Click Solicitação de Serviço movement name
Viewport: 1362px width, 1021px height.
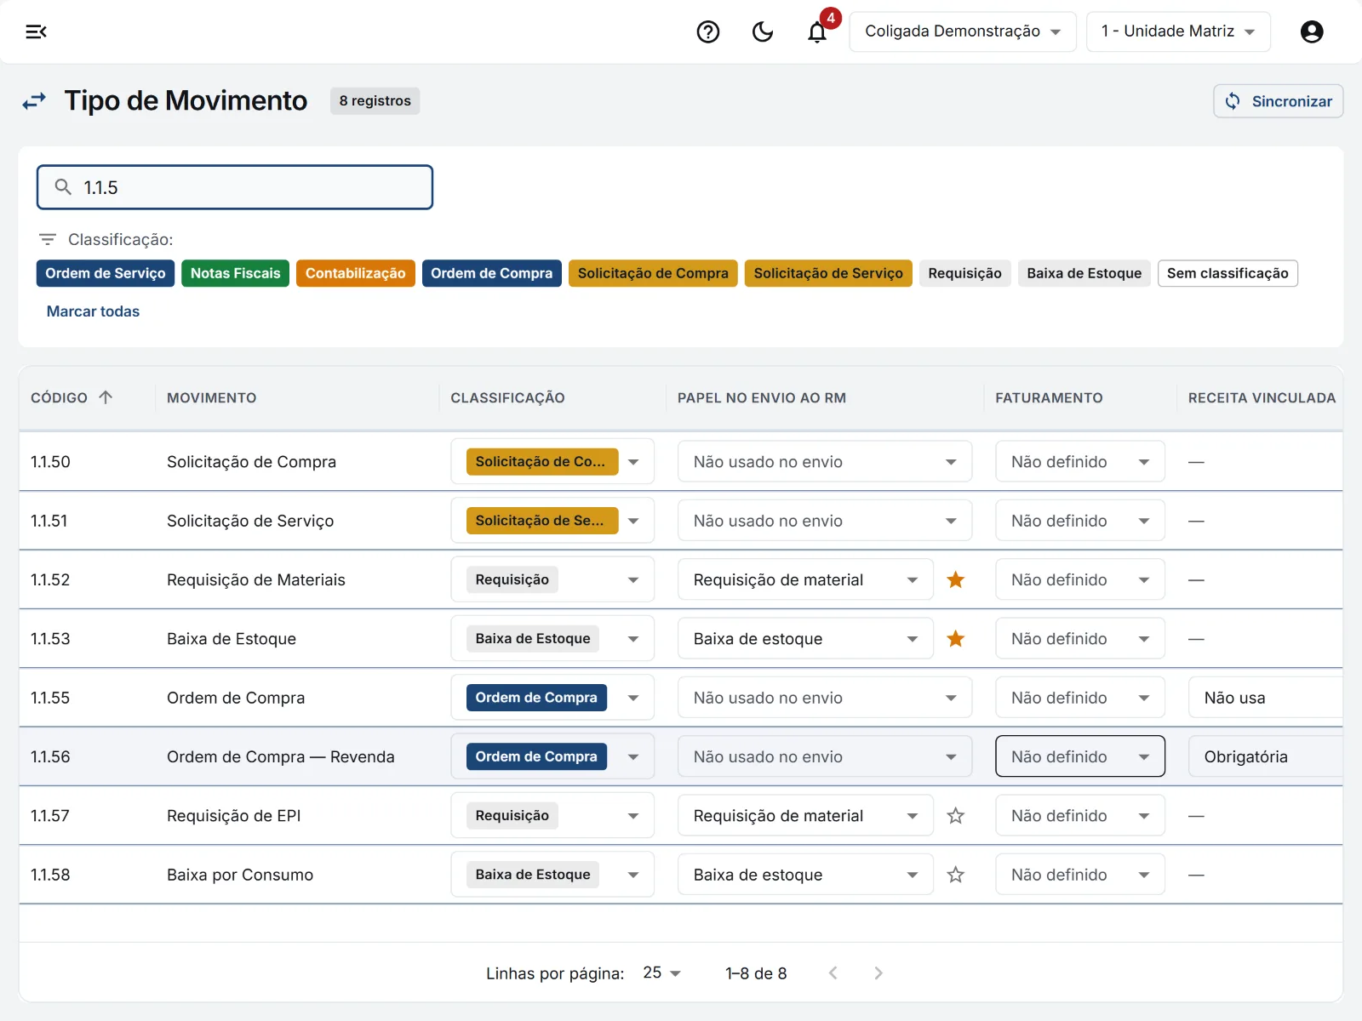click(x=250, y=521)
